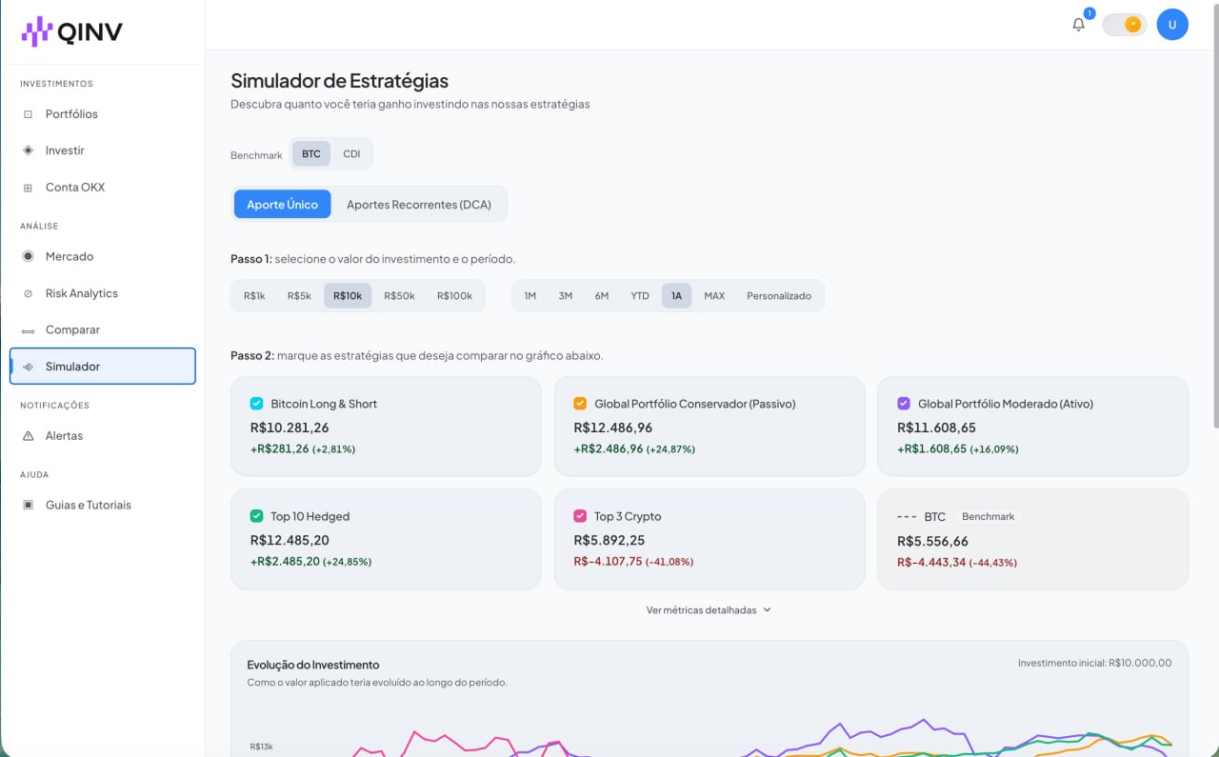The image size is (1219, 757).
Task: Open Portfólios in the sidebar
Action: (102, 114)
